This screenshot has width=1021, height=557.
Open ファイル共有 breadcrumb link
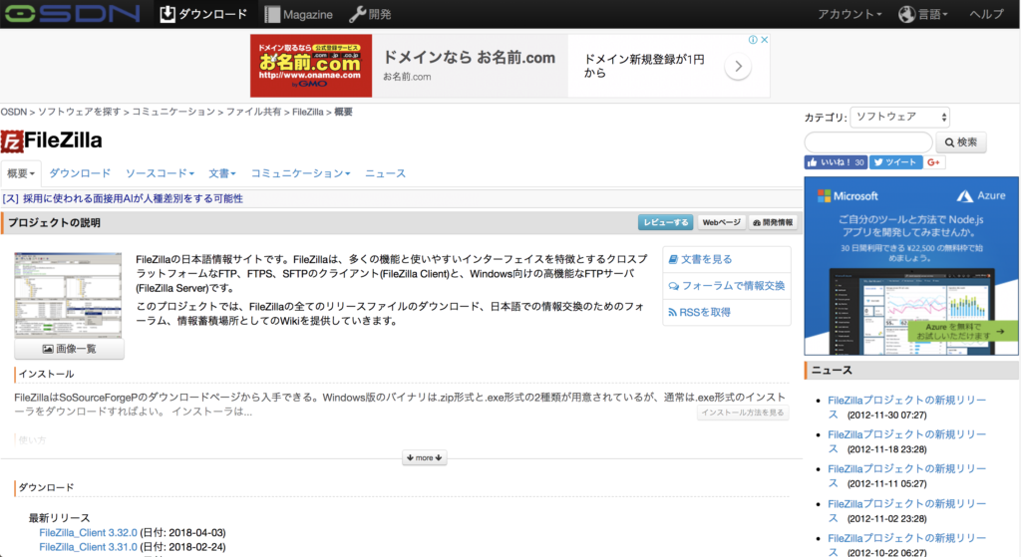(x=253, y=112)
